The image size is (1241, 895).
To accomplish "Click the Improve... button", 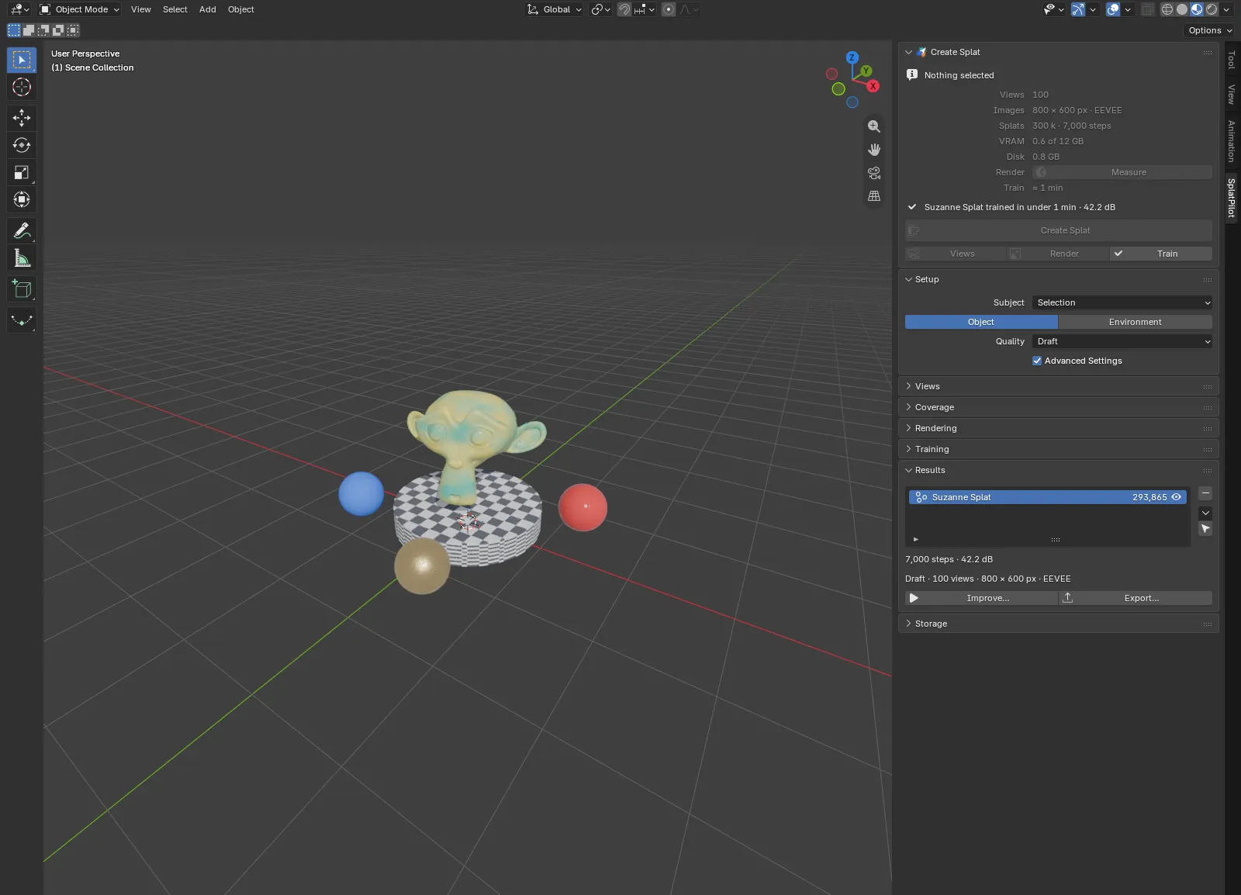I will (x=981, y=598).
